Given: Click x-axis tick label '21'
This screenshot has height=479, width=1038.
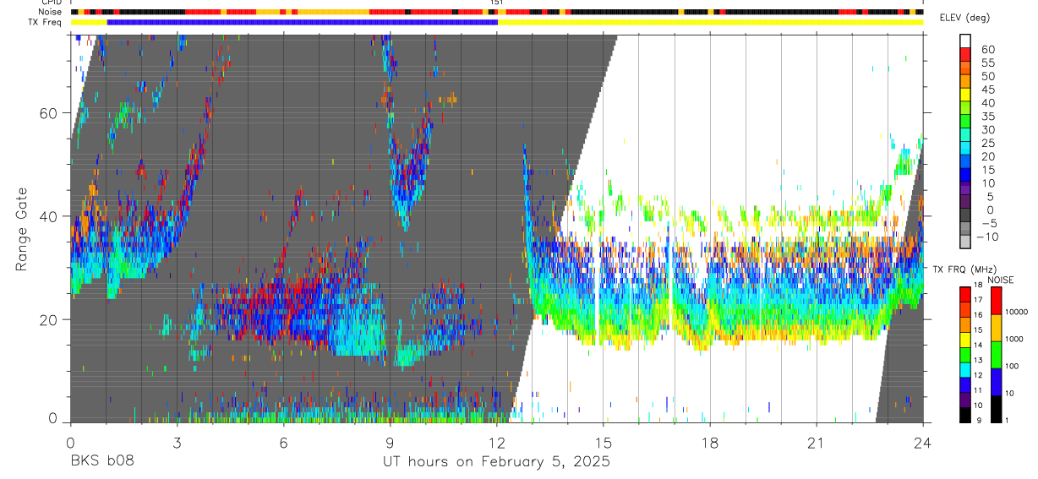Looking at the screenshot, I should pyautogui.click(x=817, y=443).
